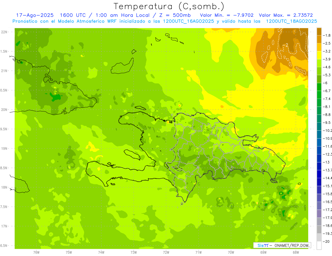
Task: Click the purple swatch between -16.5 and -17.2
Action: [x=319, y=206]
